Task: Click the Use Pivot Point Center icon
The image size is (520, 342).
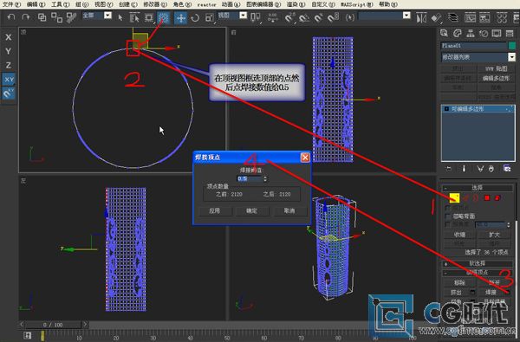Action: (x=256, y=17)
